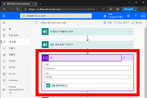Run the Flow 검사기 checker
Image resolution: width=147 pixels, height=98 pixels.
point(121,23)
